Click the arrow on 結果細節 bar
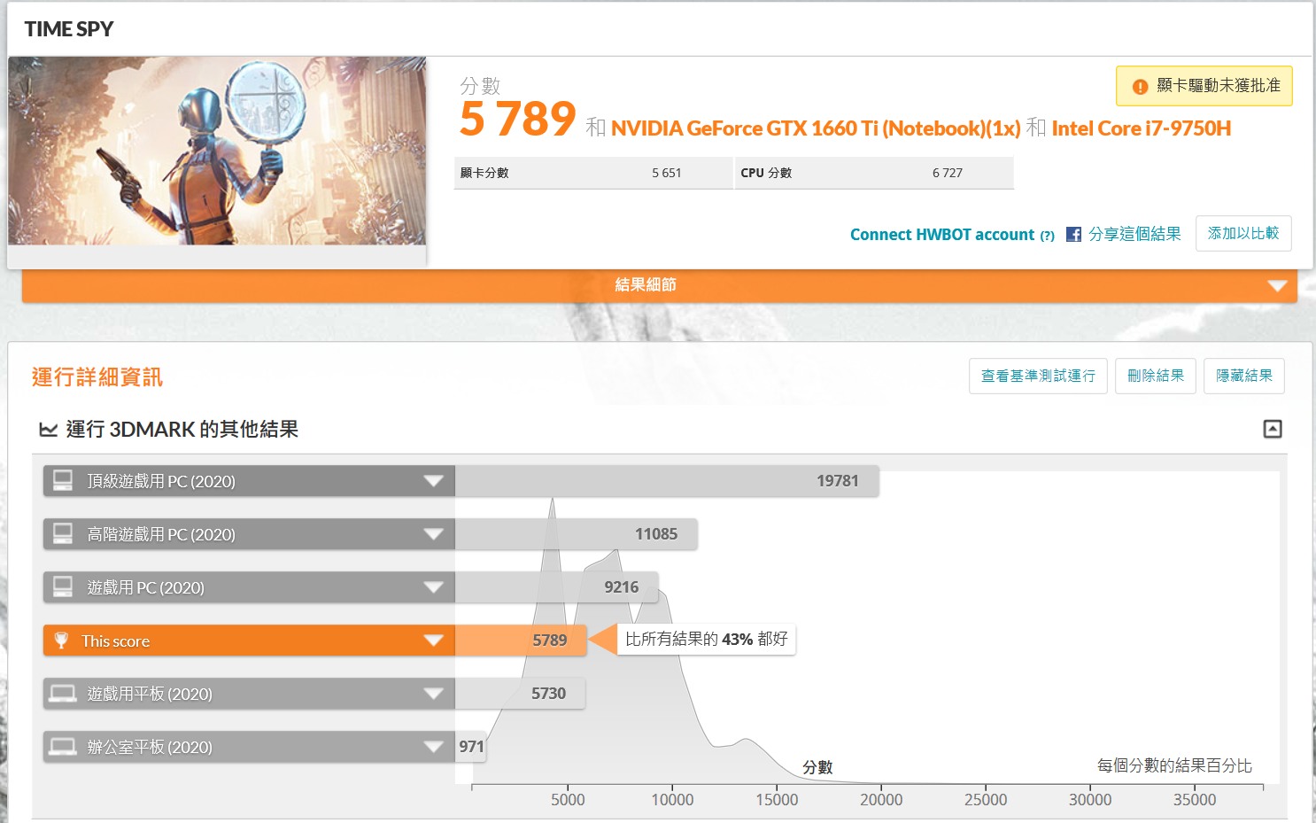 click(x=1277, y=286)
